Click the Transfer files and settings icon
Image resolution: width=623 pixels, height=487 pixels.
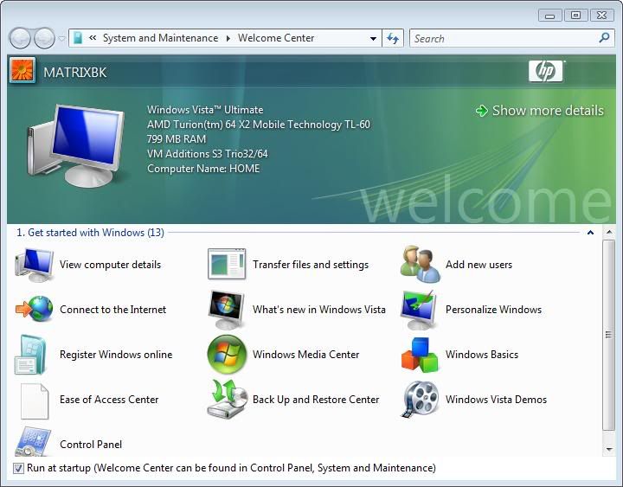tap(227, 265)
